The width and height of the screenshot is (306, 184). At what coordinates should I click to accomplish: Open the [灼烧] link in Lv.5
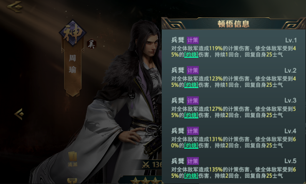pyautogui.click(x=191, y=176)
